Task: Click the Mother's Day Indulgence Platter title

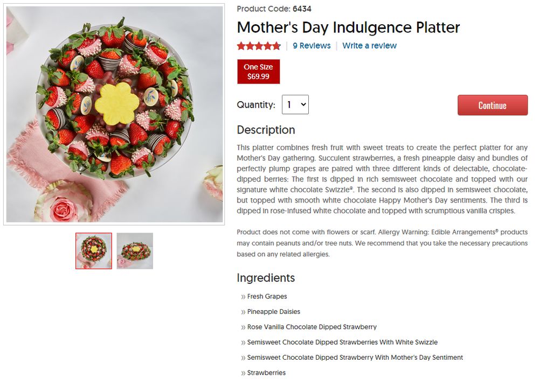Action: 348,27
